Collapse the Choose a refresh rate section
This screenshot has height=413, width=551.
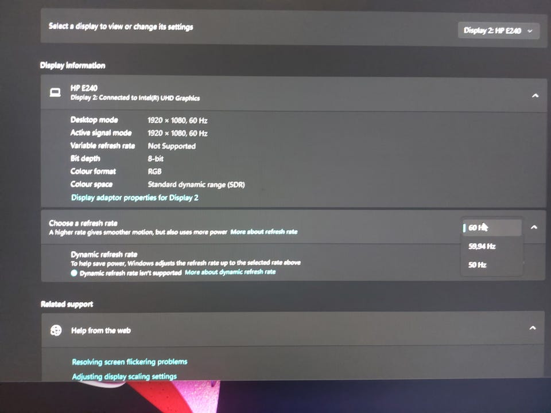(x=534, y=227)
